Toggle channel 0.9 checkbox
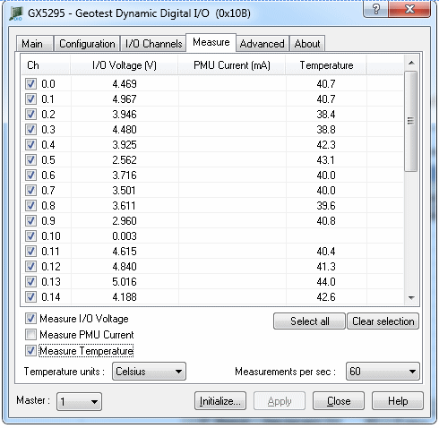This screenshot has height=428, width=439. pyautogui.click(x=30, y=221)
